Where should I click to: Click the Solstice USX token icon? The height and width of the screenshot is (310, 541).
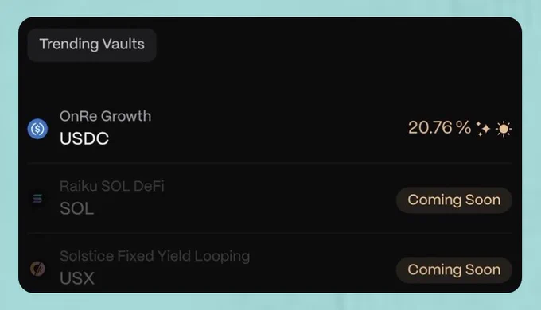(x=37, y=269)
